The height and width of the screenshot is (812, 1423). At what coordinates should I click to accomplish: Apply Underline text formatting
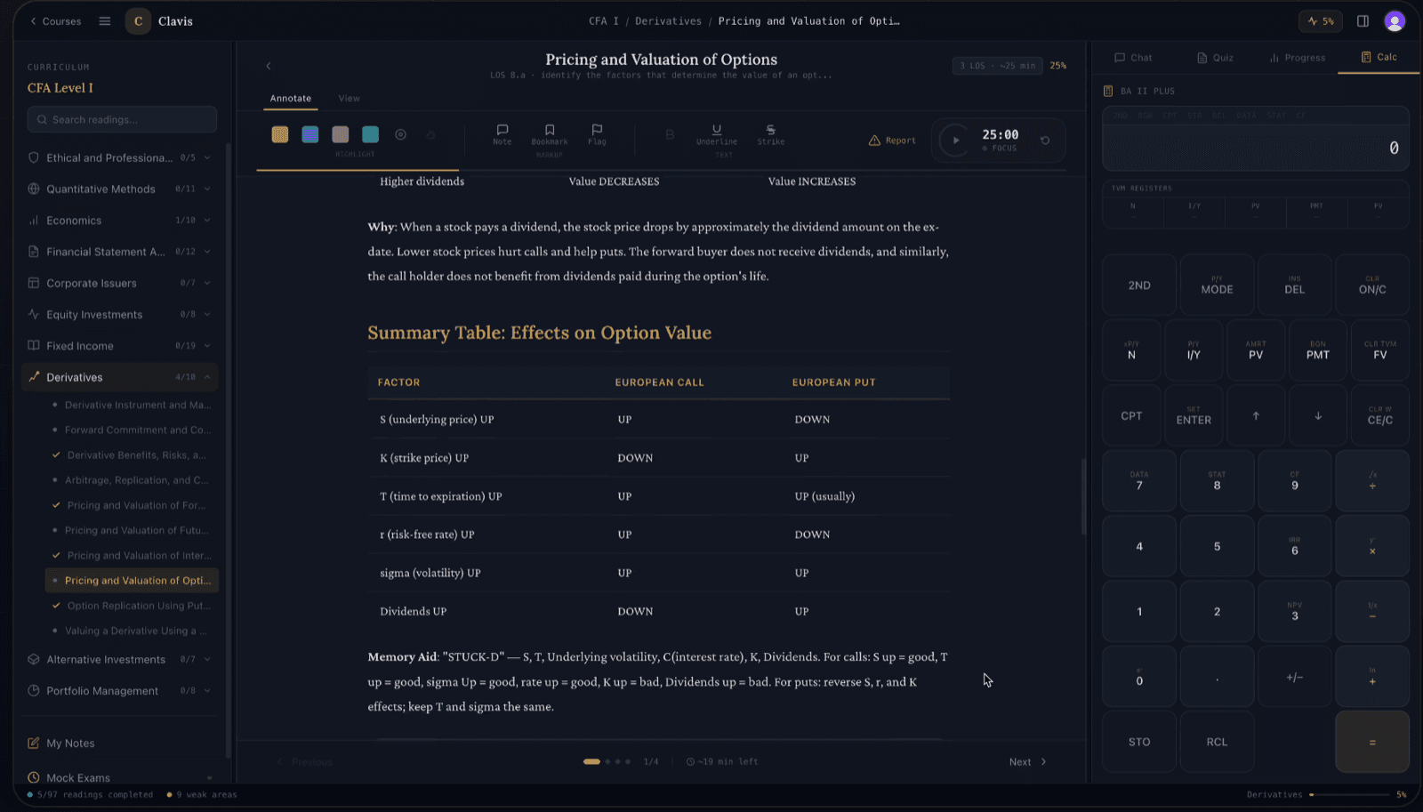716,134
